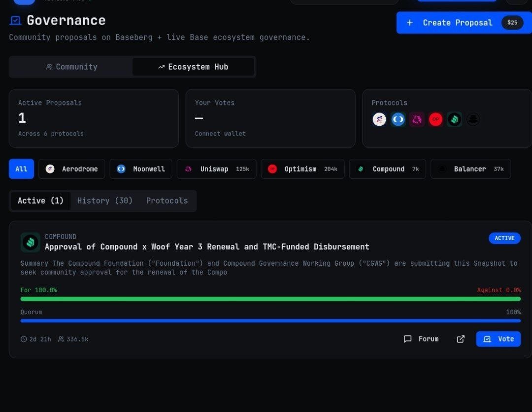The width and height of the screenshot is (532, 412).
Task: Click the green Compound logo in the Protocols card
Action: (x=454, y=119)
